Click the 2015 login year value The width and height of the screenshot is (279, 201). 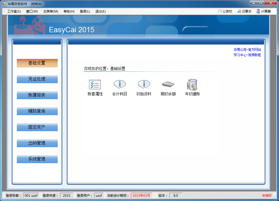[x=67, y=195]
